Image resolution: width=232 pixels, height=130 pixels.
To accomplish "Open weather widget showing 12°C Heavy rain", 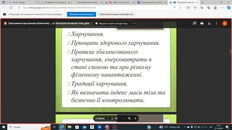I will click(x=170, y=127).
